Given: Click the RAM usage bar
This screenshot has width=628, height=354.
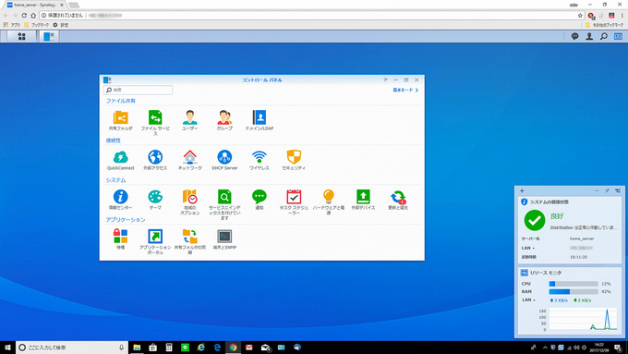Looking at the screenshot, I should (x=574, y=291).
